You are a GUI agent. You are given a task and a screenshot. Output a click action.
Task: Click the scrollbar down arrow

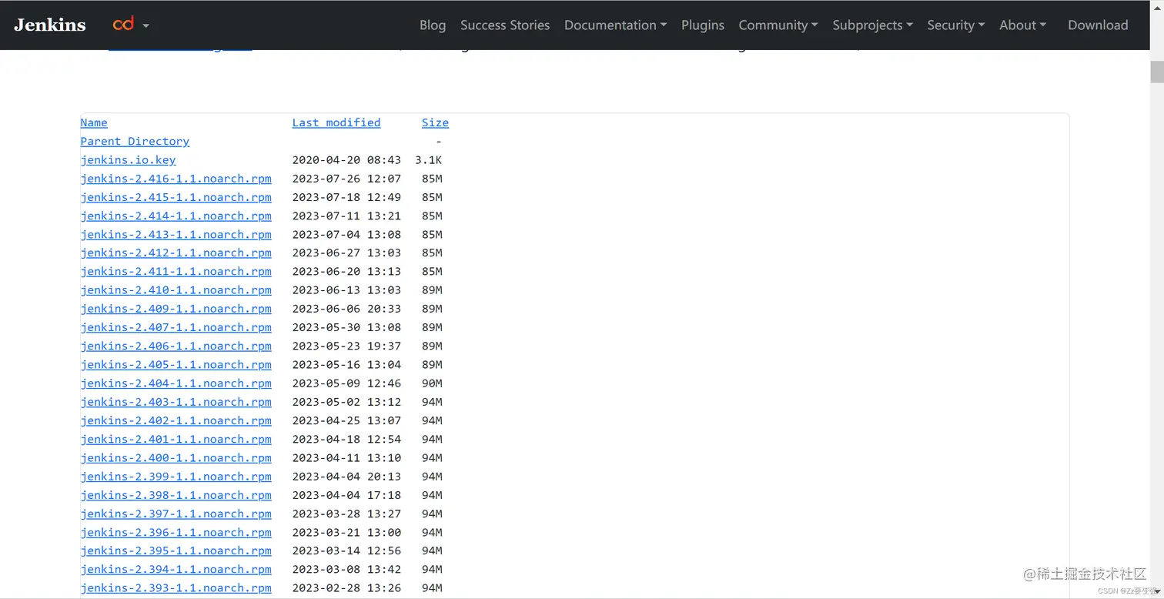[x=1157, y=592]
